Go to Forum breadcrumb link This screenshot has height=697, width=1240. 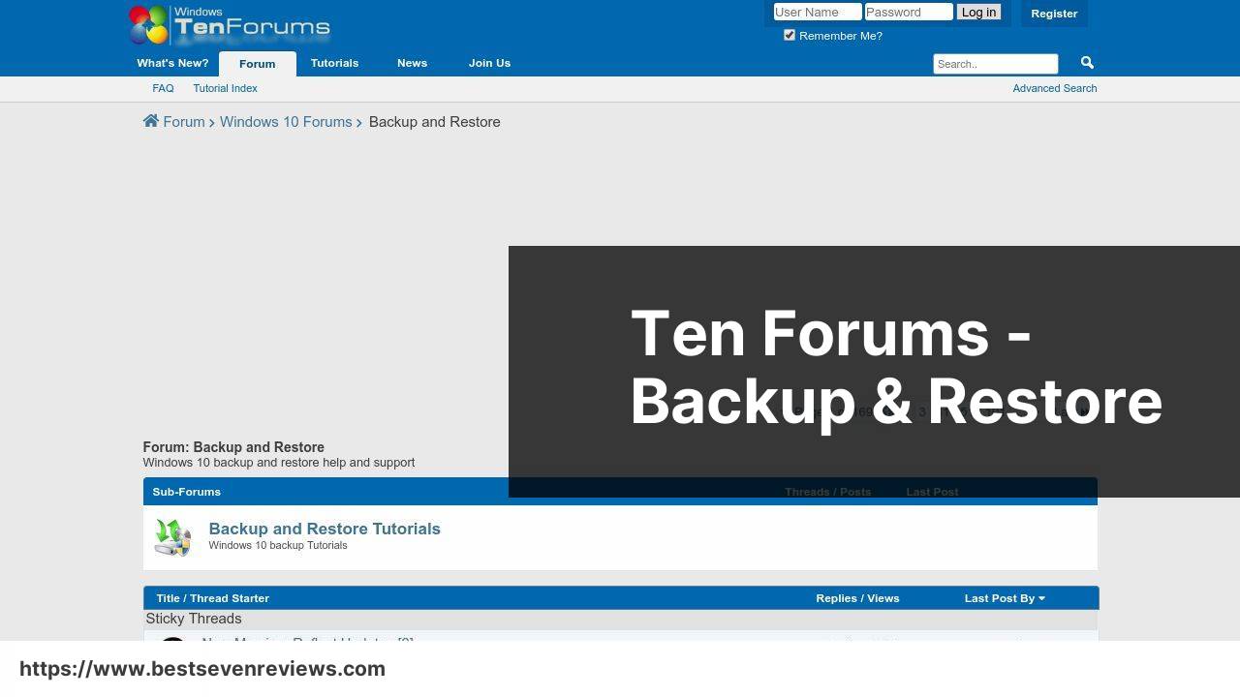[x=184, y=122]
